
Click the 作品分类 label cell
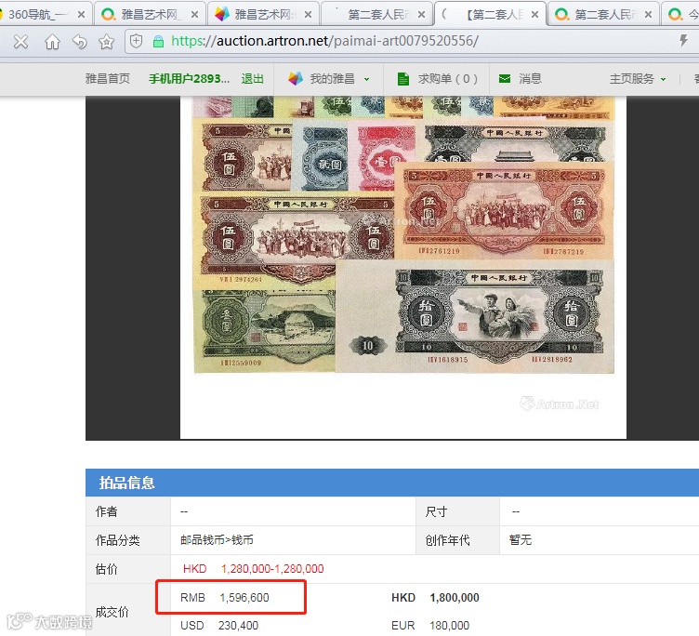(x=128, y=540)
